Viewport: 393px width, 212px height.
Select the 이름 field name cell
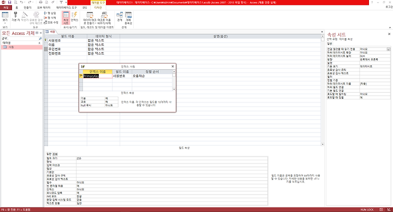[68, 45]
